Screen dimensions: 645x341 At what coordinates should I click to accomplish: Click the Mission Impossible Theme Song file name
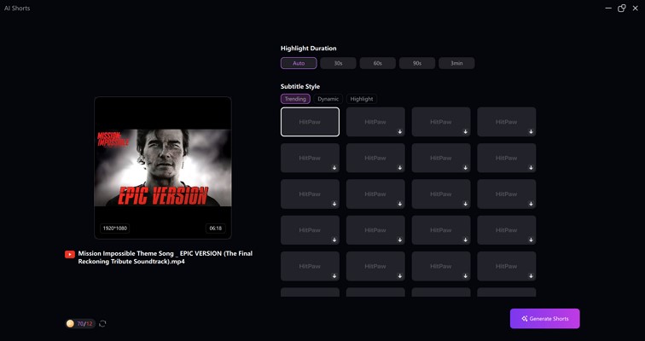tap(166, 257)
